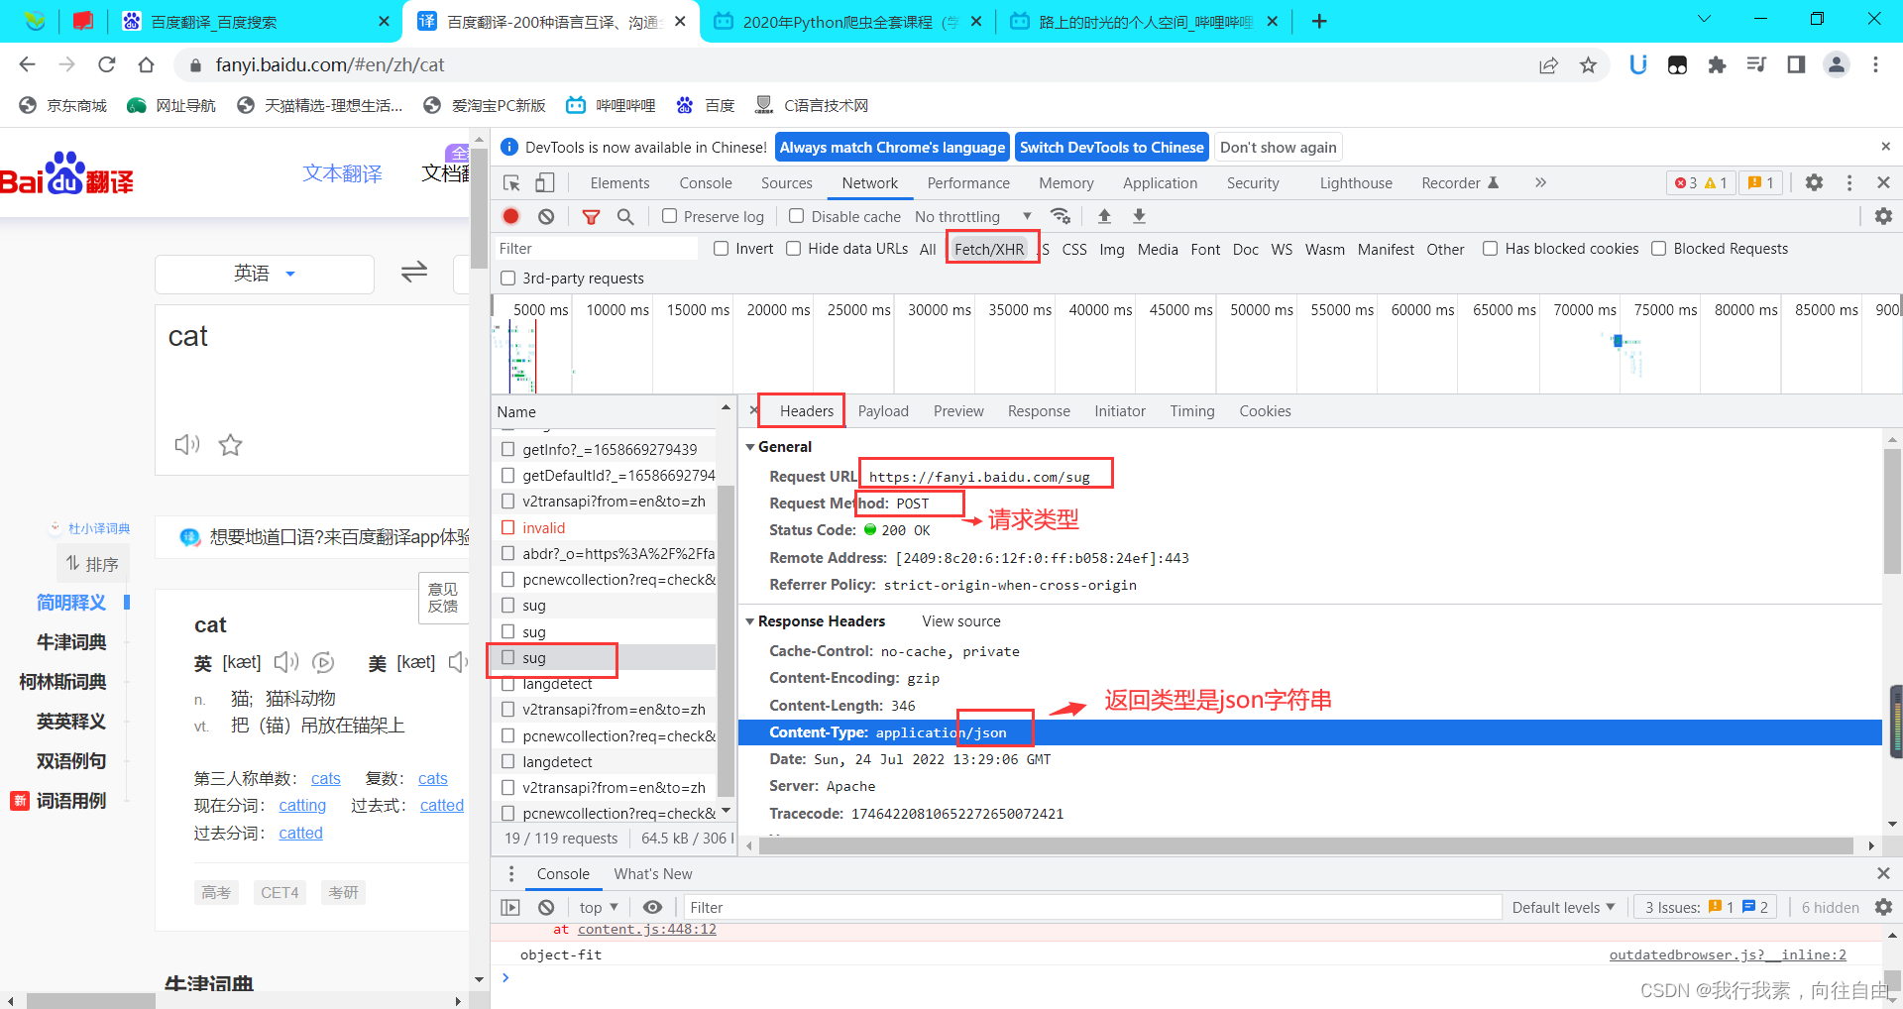Switch to Elements panel
This screenshot has width=1903, height=1009.
tap(619, 183)
